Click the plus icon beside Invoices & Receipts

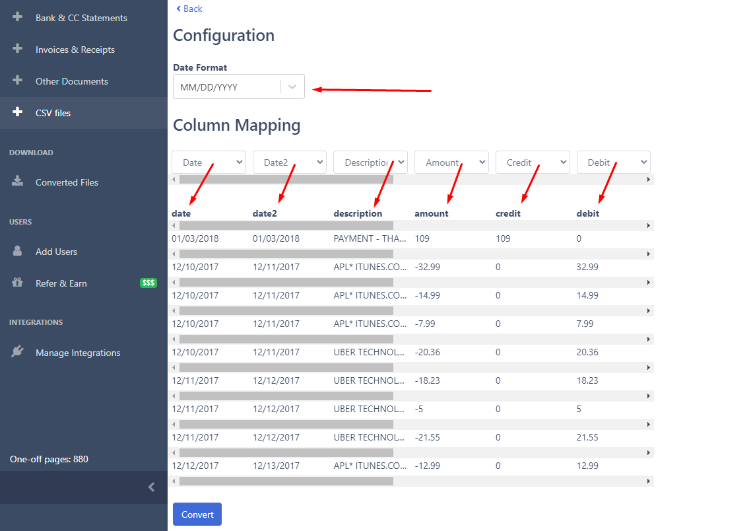click(16, 49)
